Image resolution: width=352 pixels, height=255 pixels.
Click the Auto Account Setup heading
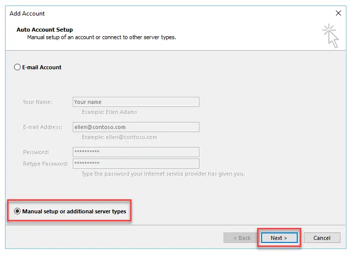(x=45, y=30)
